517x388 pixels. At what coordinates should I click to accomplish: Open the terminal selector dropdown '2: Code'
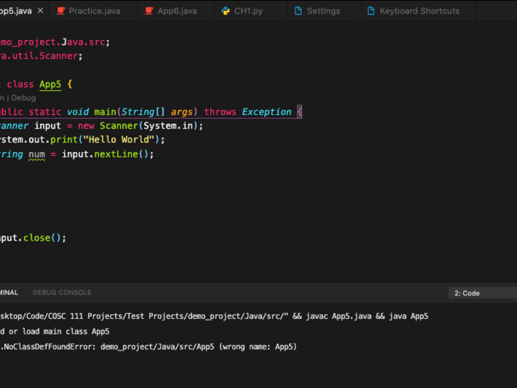483,293
